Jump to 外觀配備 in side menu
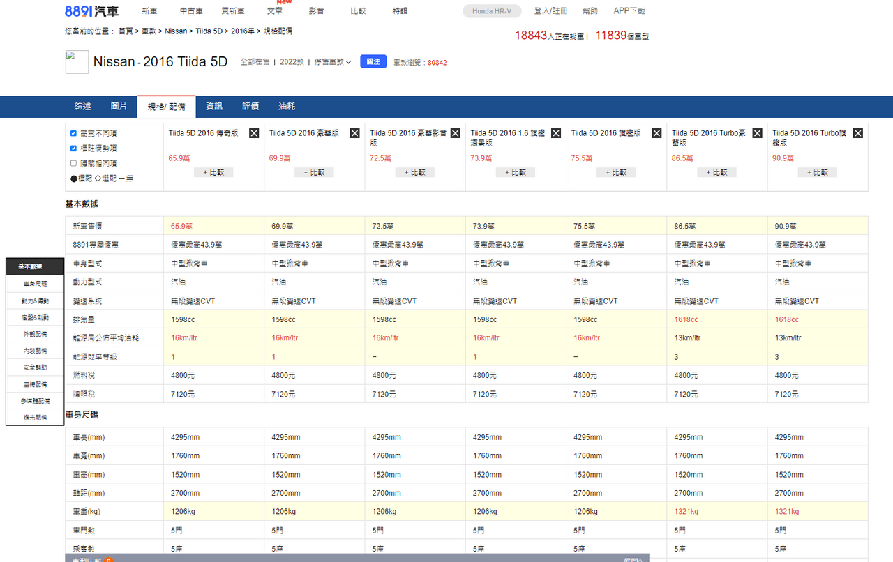 tap(35, 334)
